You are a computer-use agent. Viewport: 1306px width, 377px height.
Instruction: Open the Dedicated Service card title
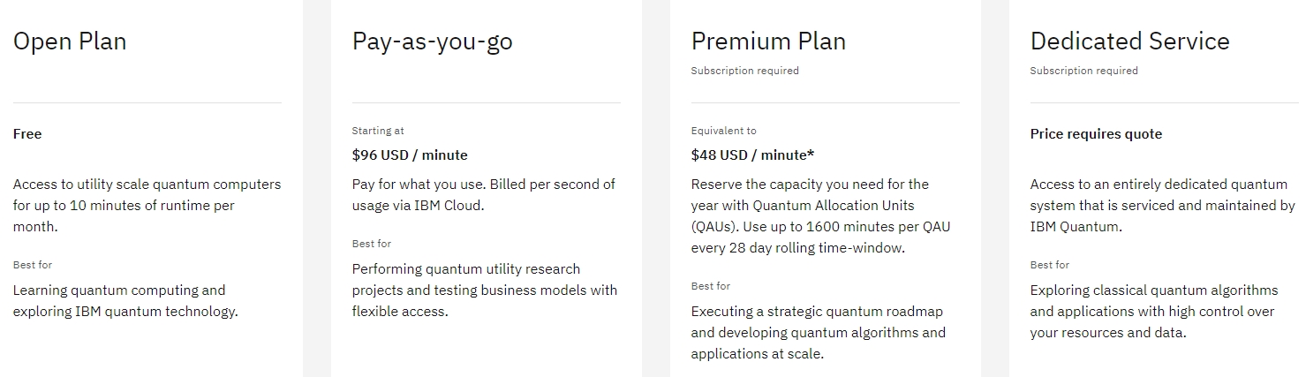1129,41
